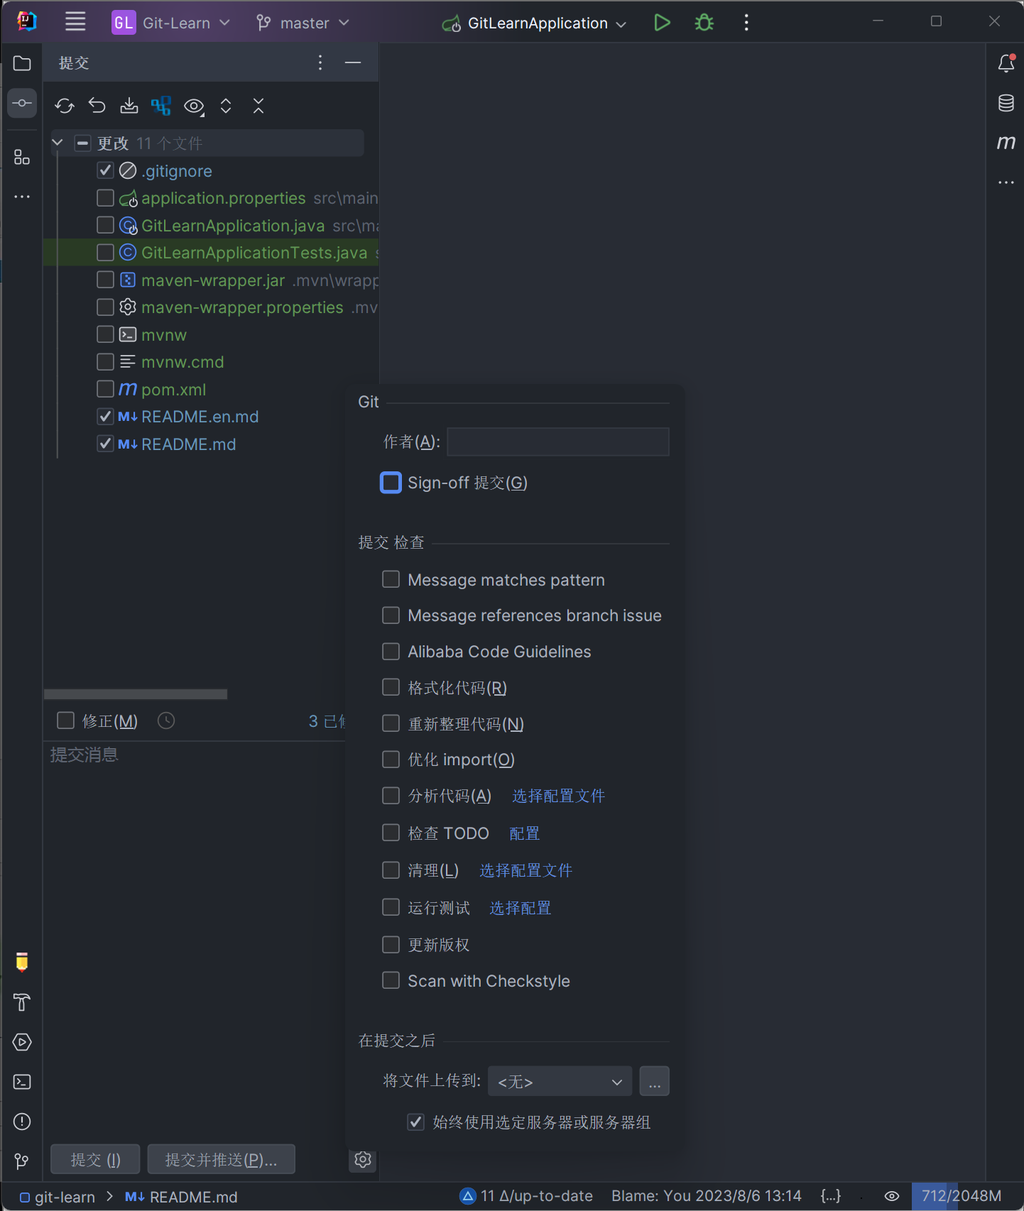Open the main hamburger menu
Screen dimensions: 1024x1211
(x=75, y=22)
